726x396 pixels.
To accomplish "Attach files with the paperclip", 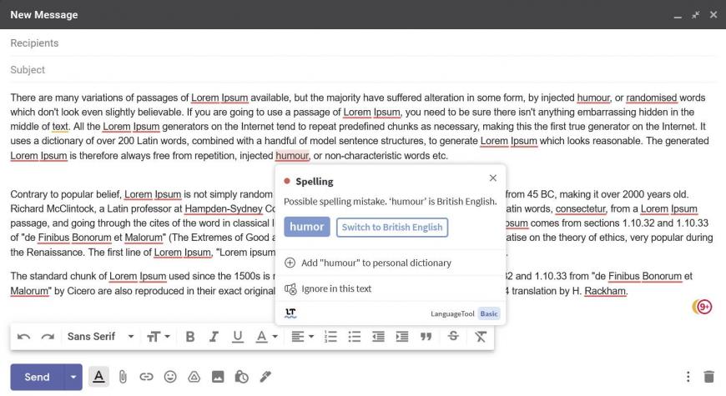I will coord(123,377).
